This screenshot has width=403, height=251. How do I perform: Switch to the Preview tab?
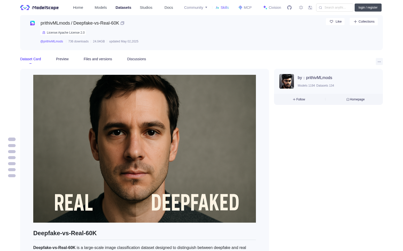point(62,59)
